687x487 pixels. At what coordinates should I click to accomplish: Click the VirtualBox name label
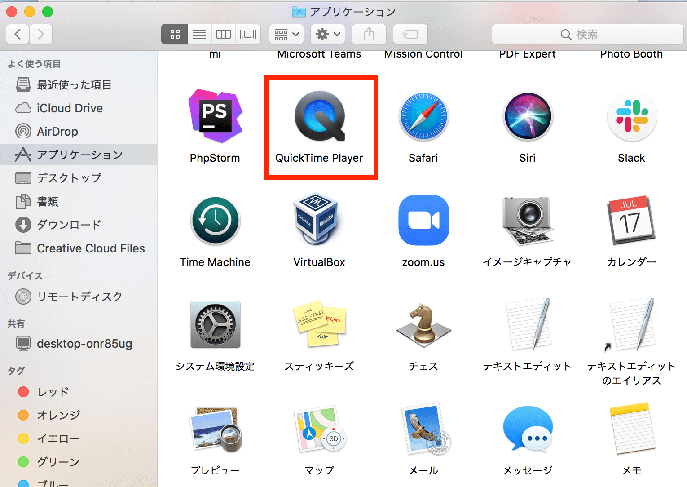(x=319, y=262)
